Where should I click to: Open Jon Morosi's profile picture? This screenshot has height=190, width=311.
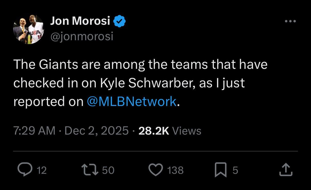28,29
